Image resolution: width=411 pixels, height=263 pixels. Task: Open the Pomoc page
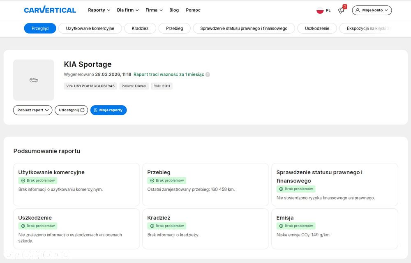(x=193, y=10)
